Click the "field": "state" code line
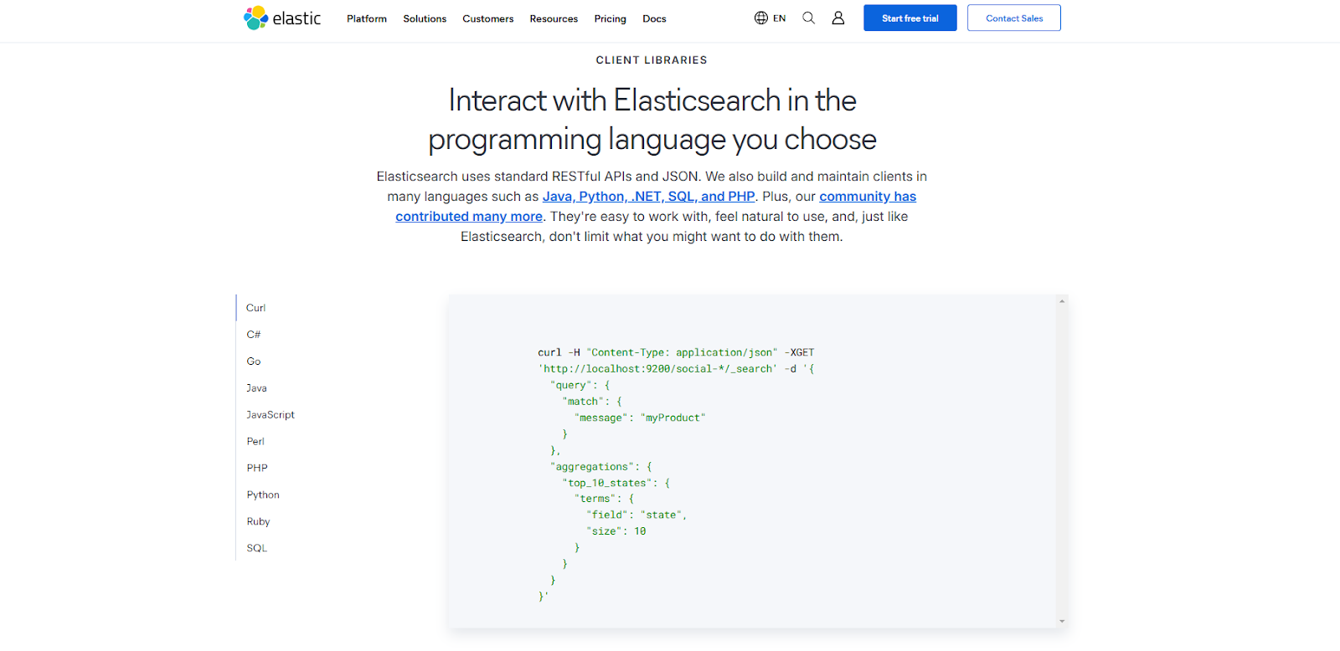 (636, 515)
